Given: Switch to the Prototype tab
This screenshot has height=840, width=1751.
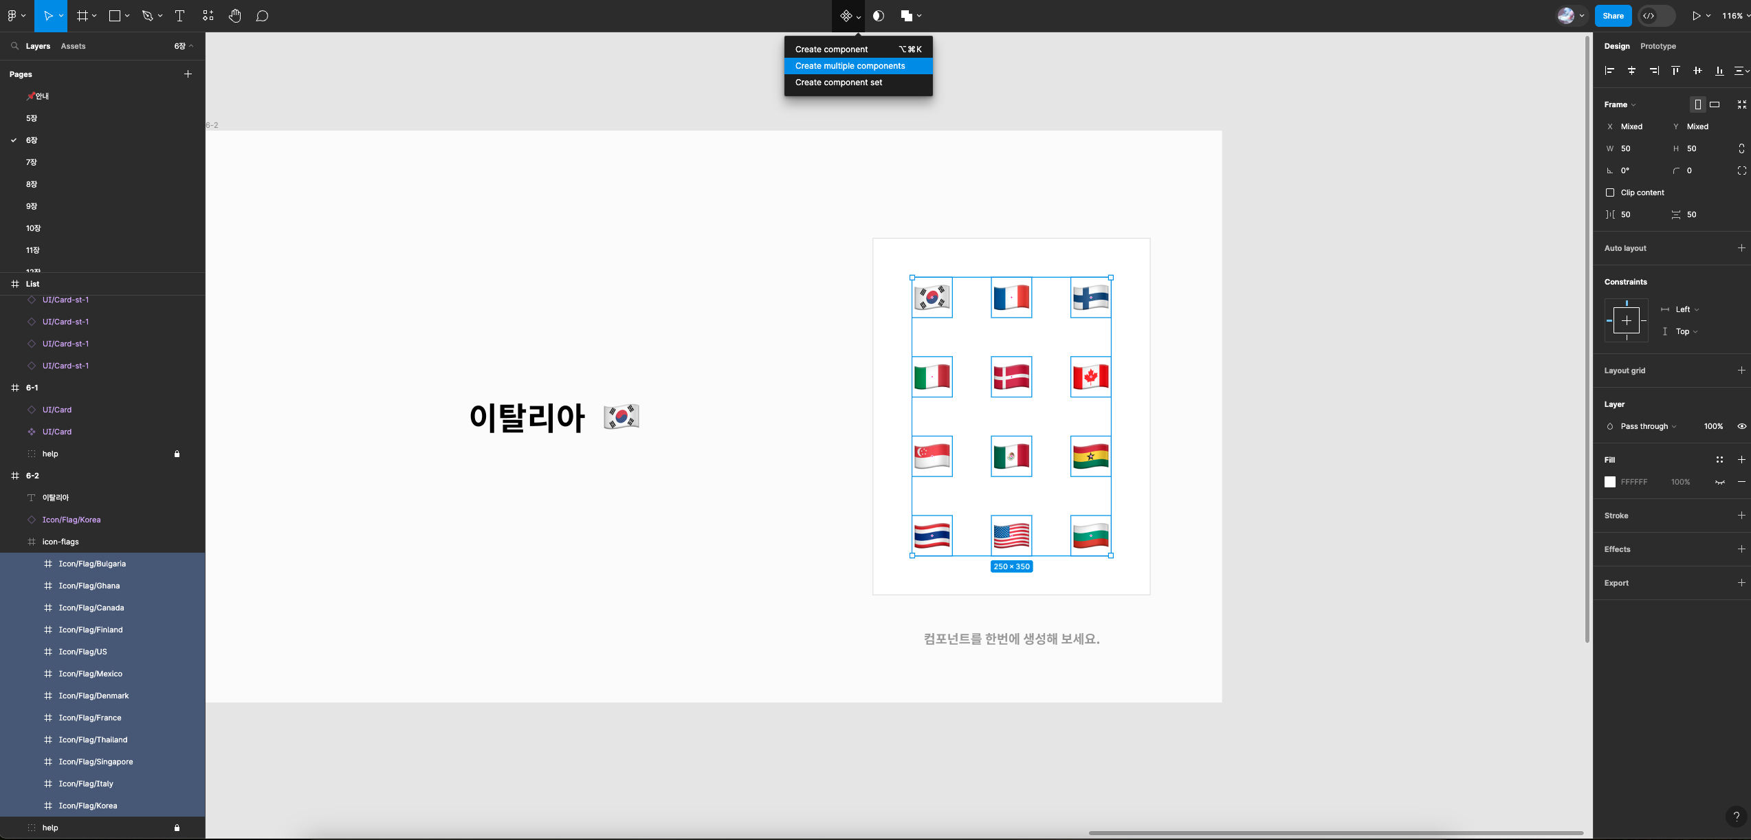Looking at the screenshot, I should (1658, 46).
